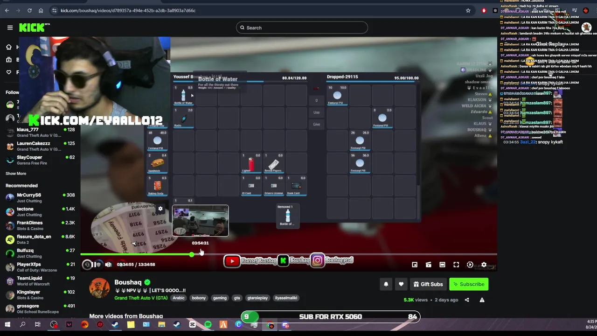Follow Boushaq with the heart button
597x336 pixels.
coord(401,284)
